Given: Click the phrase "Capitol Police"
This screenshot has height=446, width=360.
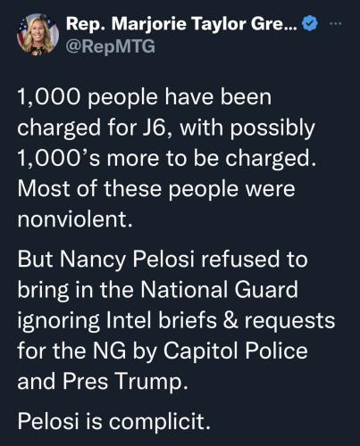Looking at the screenshot, I should (x=236, y=351).
